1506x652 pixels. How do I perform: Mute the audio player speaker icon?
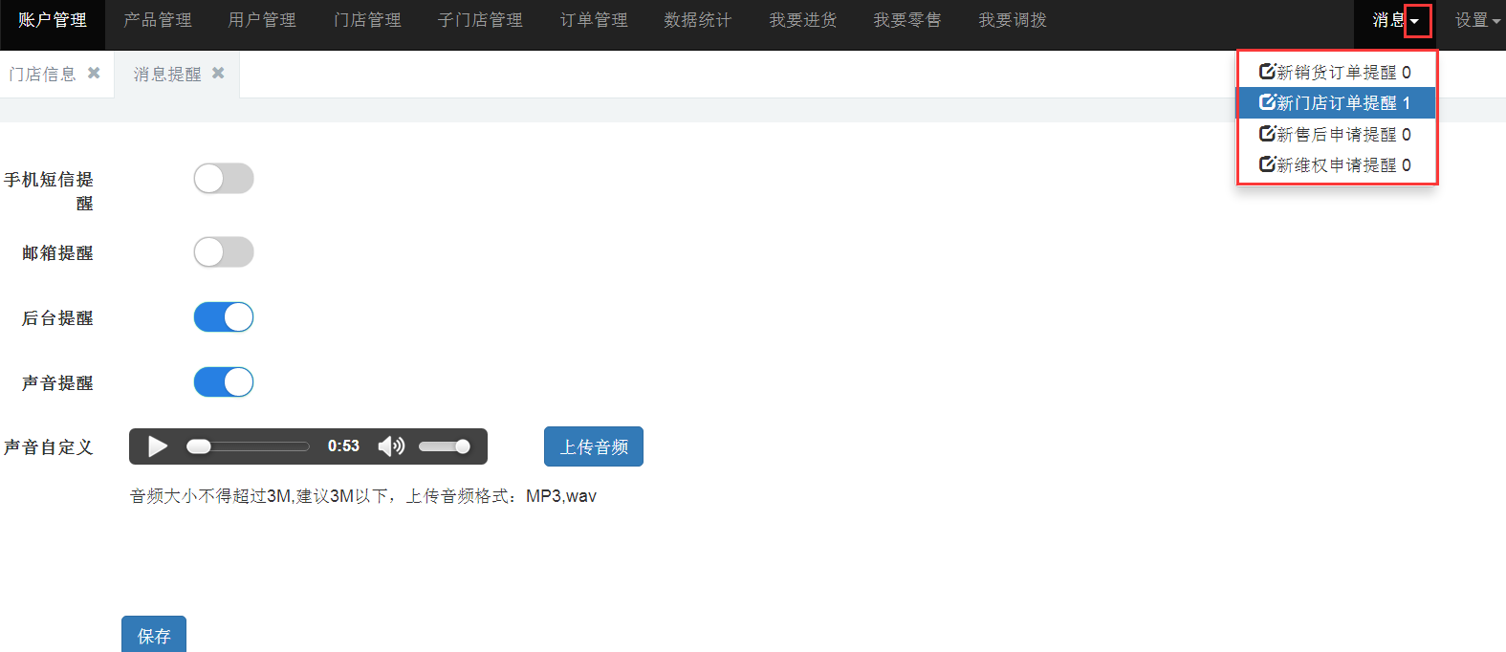click(390, 446)
